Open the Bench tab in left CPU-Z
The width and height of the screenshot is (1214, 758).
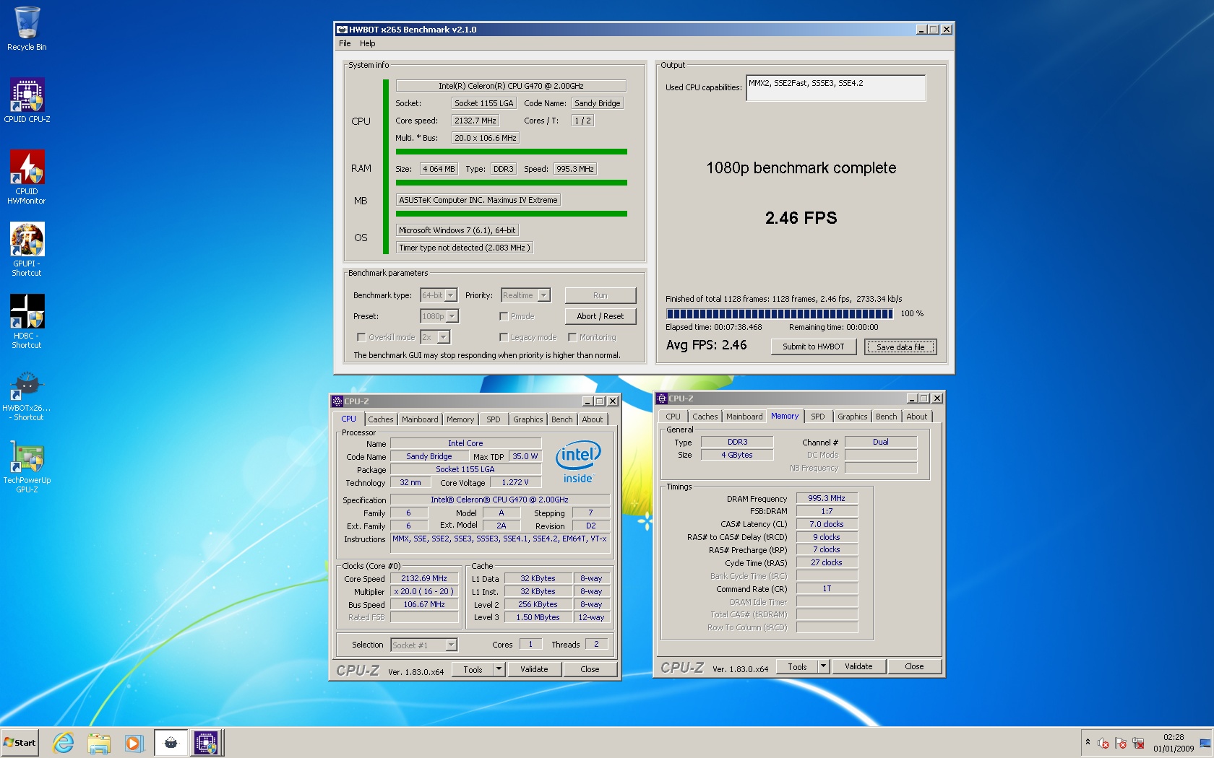(x=561, y=419)
